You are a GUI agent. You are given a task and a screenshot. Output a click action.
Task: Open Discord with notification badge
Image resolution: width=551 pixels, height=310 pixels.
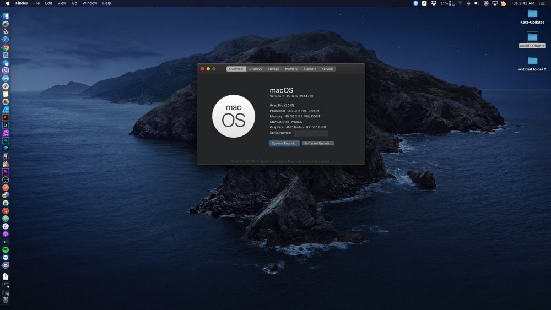[6, 265]
